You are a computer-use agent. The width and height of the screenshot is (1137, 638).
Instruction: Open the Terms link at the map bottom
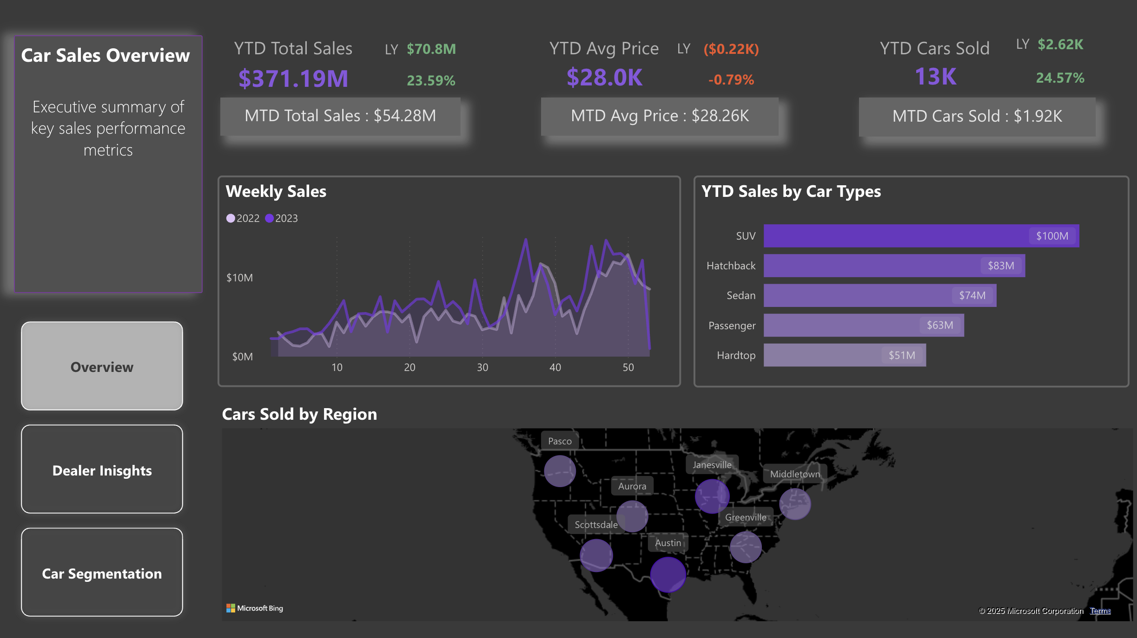(x=1100, y=611)
